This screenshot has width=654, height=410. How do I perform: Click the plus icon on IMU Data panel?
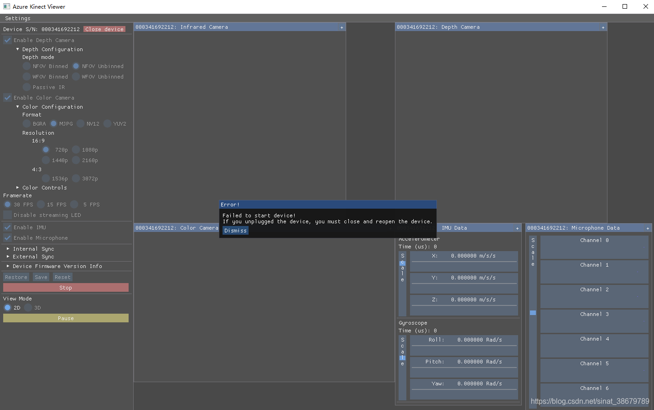point(517,228)
